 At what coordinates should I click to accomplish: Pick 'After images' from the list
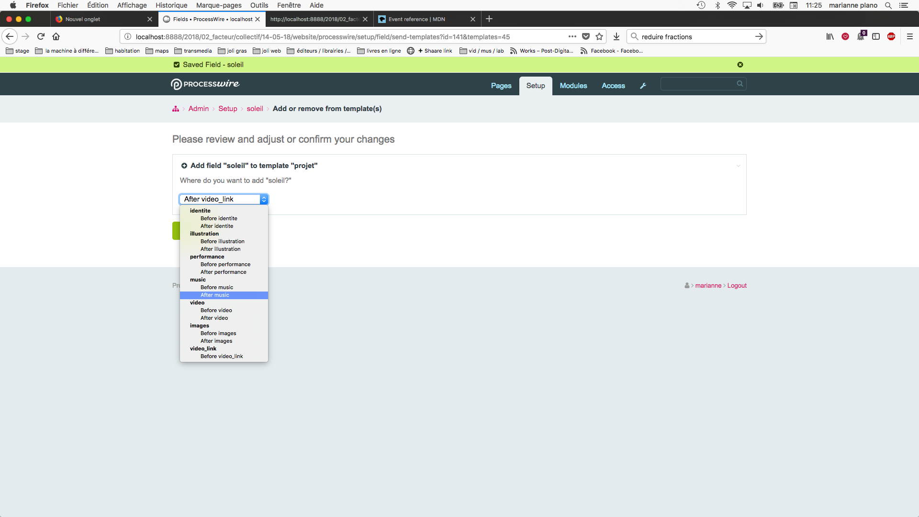coord(216,341)
